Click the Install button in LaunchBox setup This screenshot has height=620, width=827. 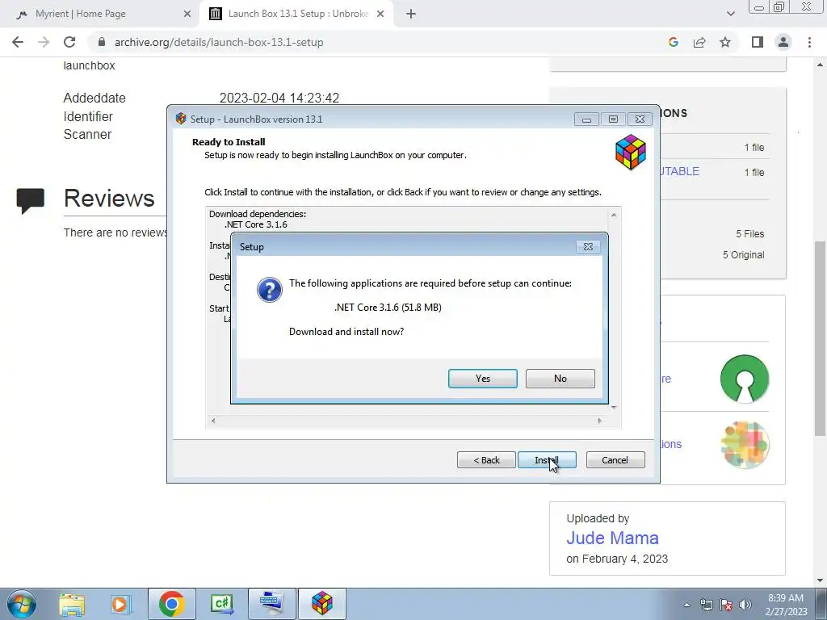pos(547,459)
